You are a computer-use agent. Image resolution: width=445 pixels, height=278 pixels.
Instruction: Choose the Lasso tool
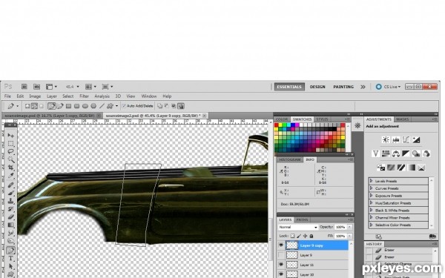tap(11, 151)
